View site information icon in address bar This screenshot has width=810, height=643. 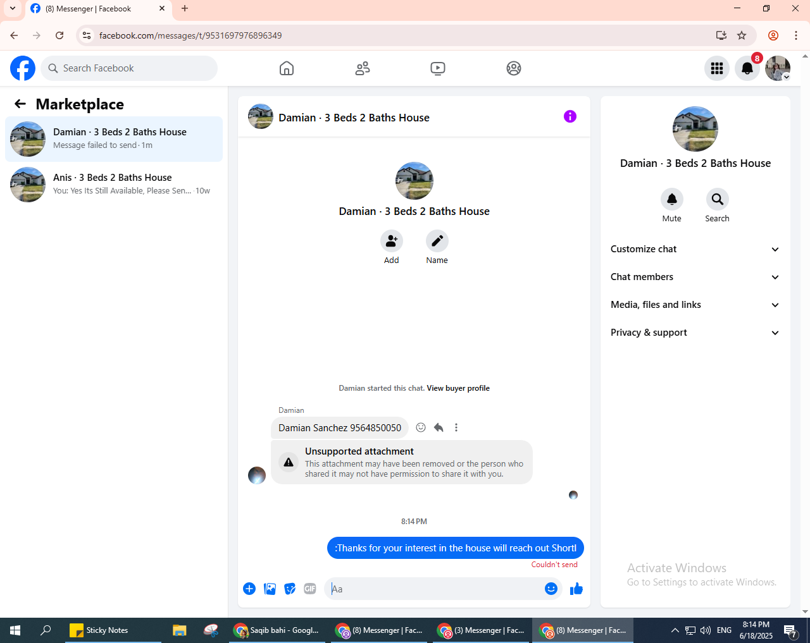point(87,35)
